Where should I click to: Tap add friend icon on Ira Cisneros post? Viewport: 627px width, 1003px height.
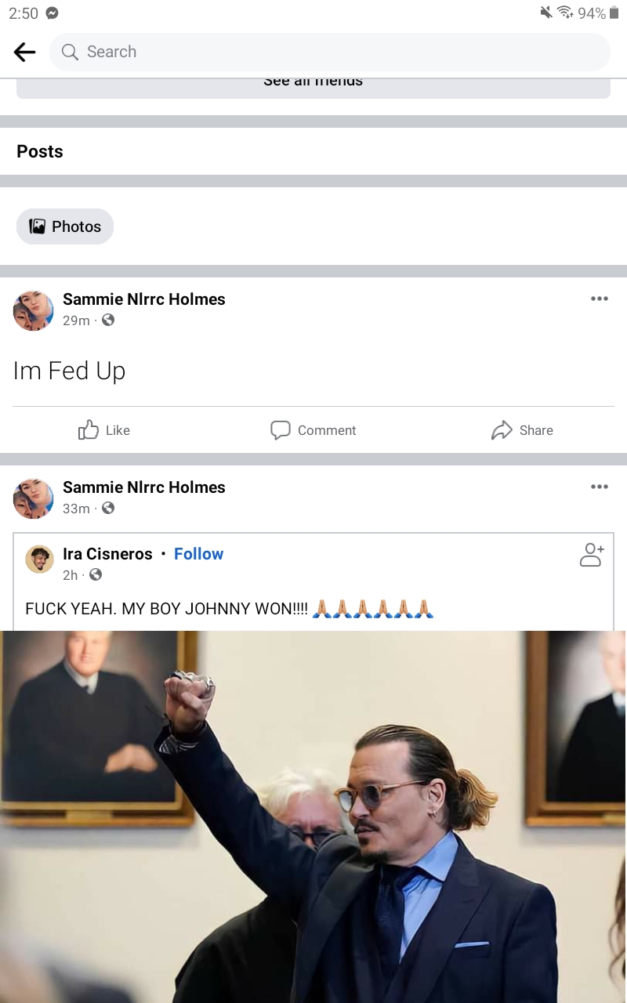591,554
